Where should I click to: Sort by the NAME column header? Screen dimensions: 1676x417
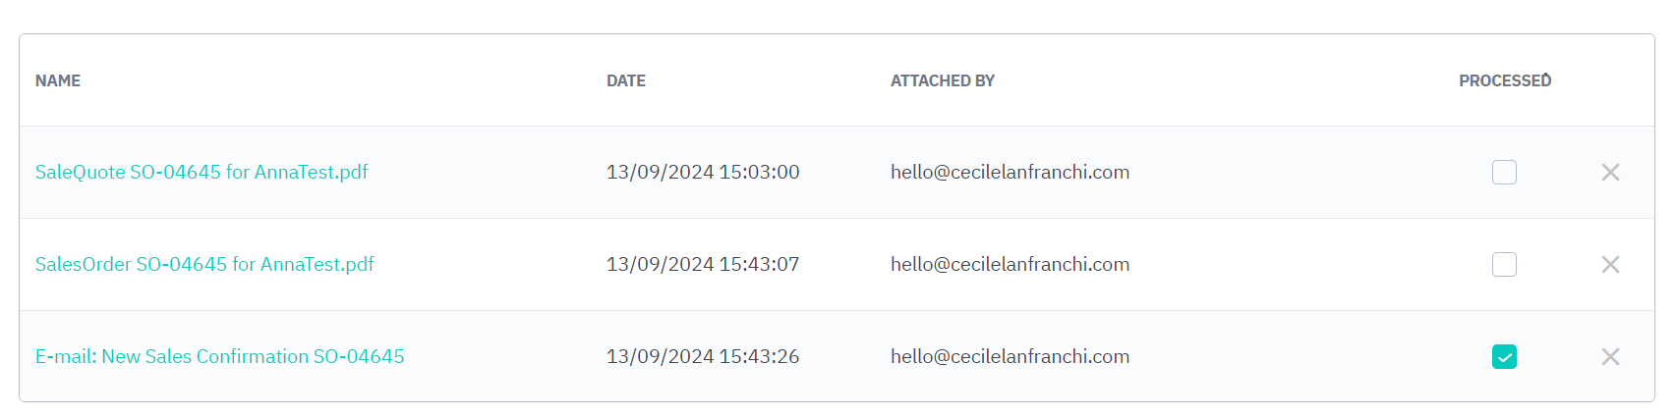58,81
